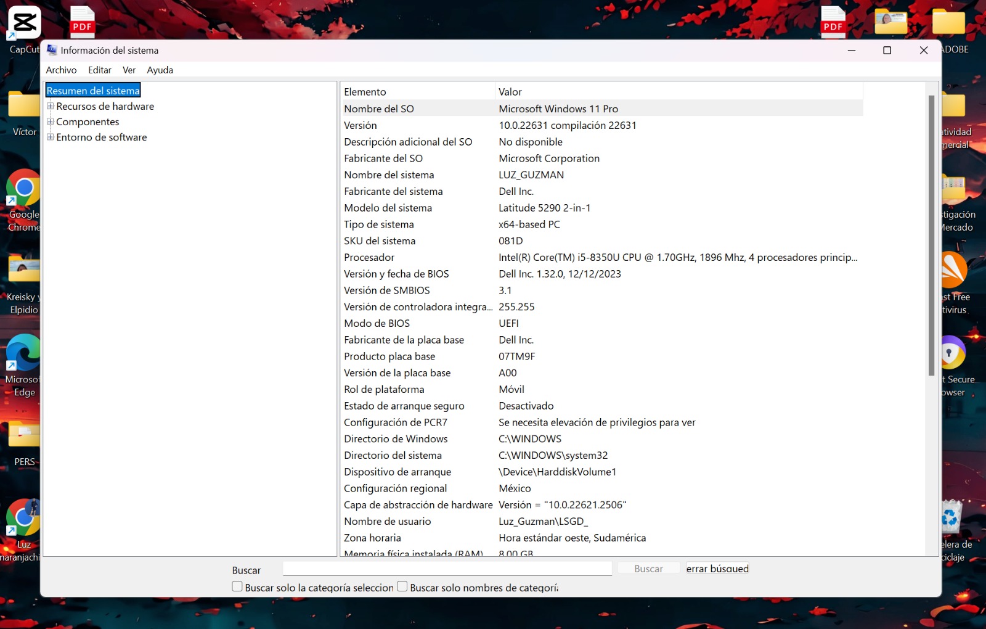
Task: Select the SKU del sistema row
Action: tap(602, 240)
